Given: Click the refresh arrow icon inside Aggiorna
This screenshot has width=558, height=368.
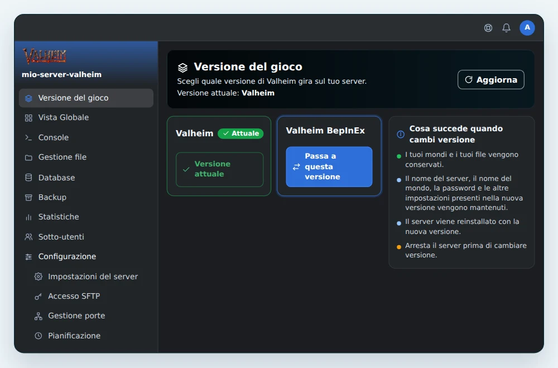Looking at the screenshot, I should [x=469, y=79].
